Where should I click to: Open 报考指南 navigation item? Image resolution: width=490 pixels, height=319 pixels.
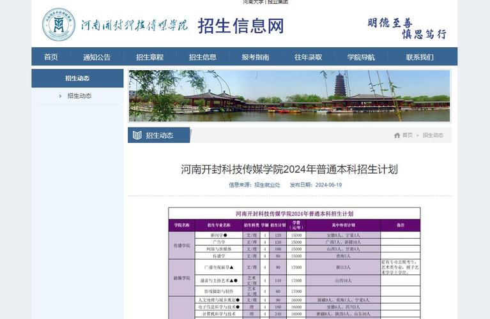click(x=256, y=57)
